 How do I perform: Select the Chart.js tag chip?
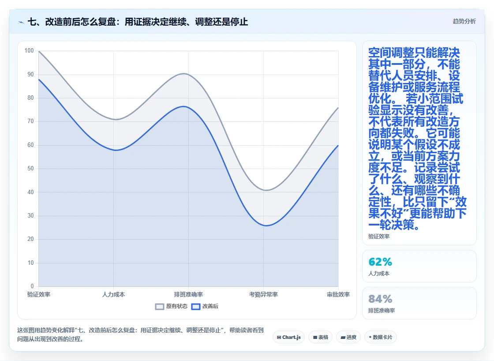pyautogui.click(x=288, y=337)
